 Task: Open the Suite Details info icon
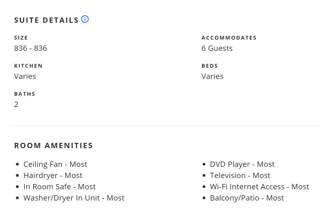coord(85,19)
